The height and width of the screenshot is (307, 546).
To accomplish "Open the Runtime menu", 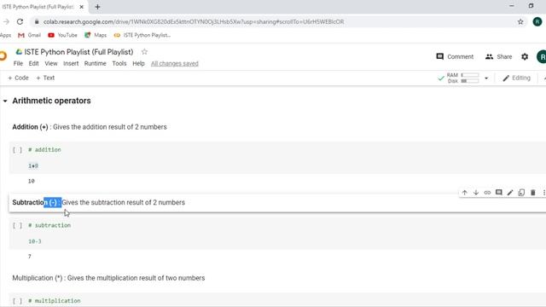I will click(95, 63).
